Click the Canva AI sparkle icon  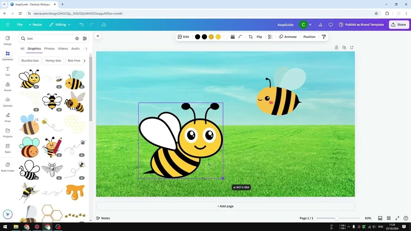(x=7, y=214)
